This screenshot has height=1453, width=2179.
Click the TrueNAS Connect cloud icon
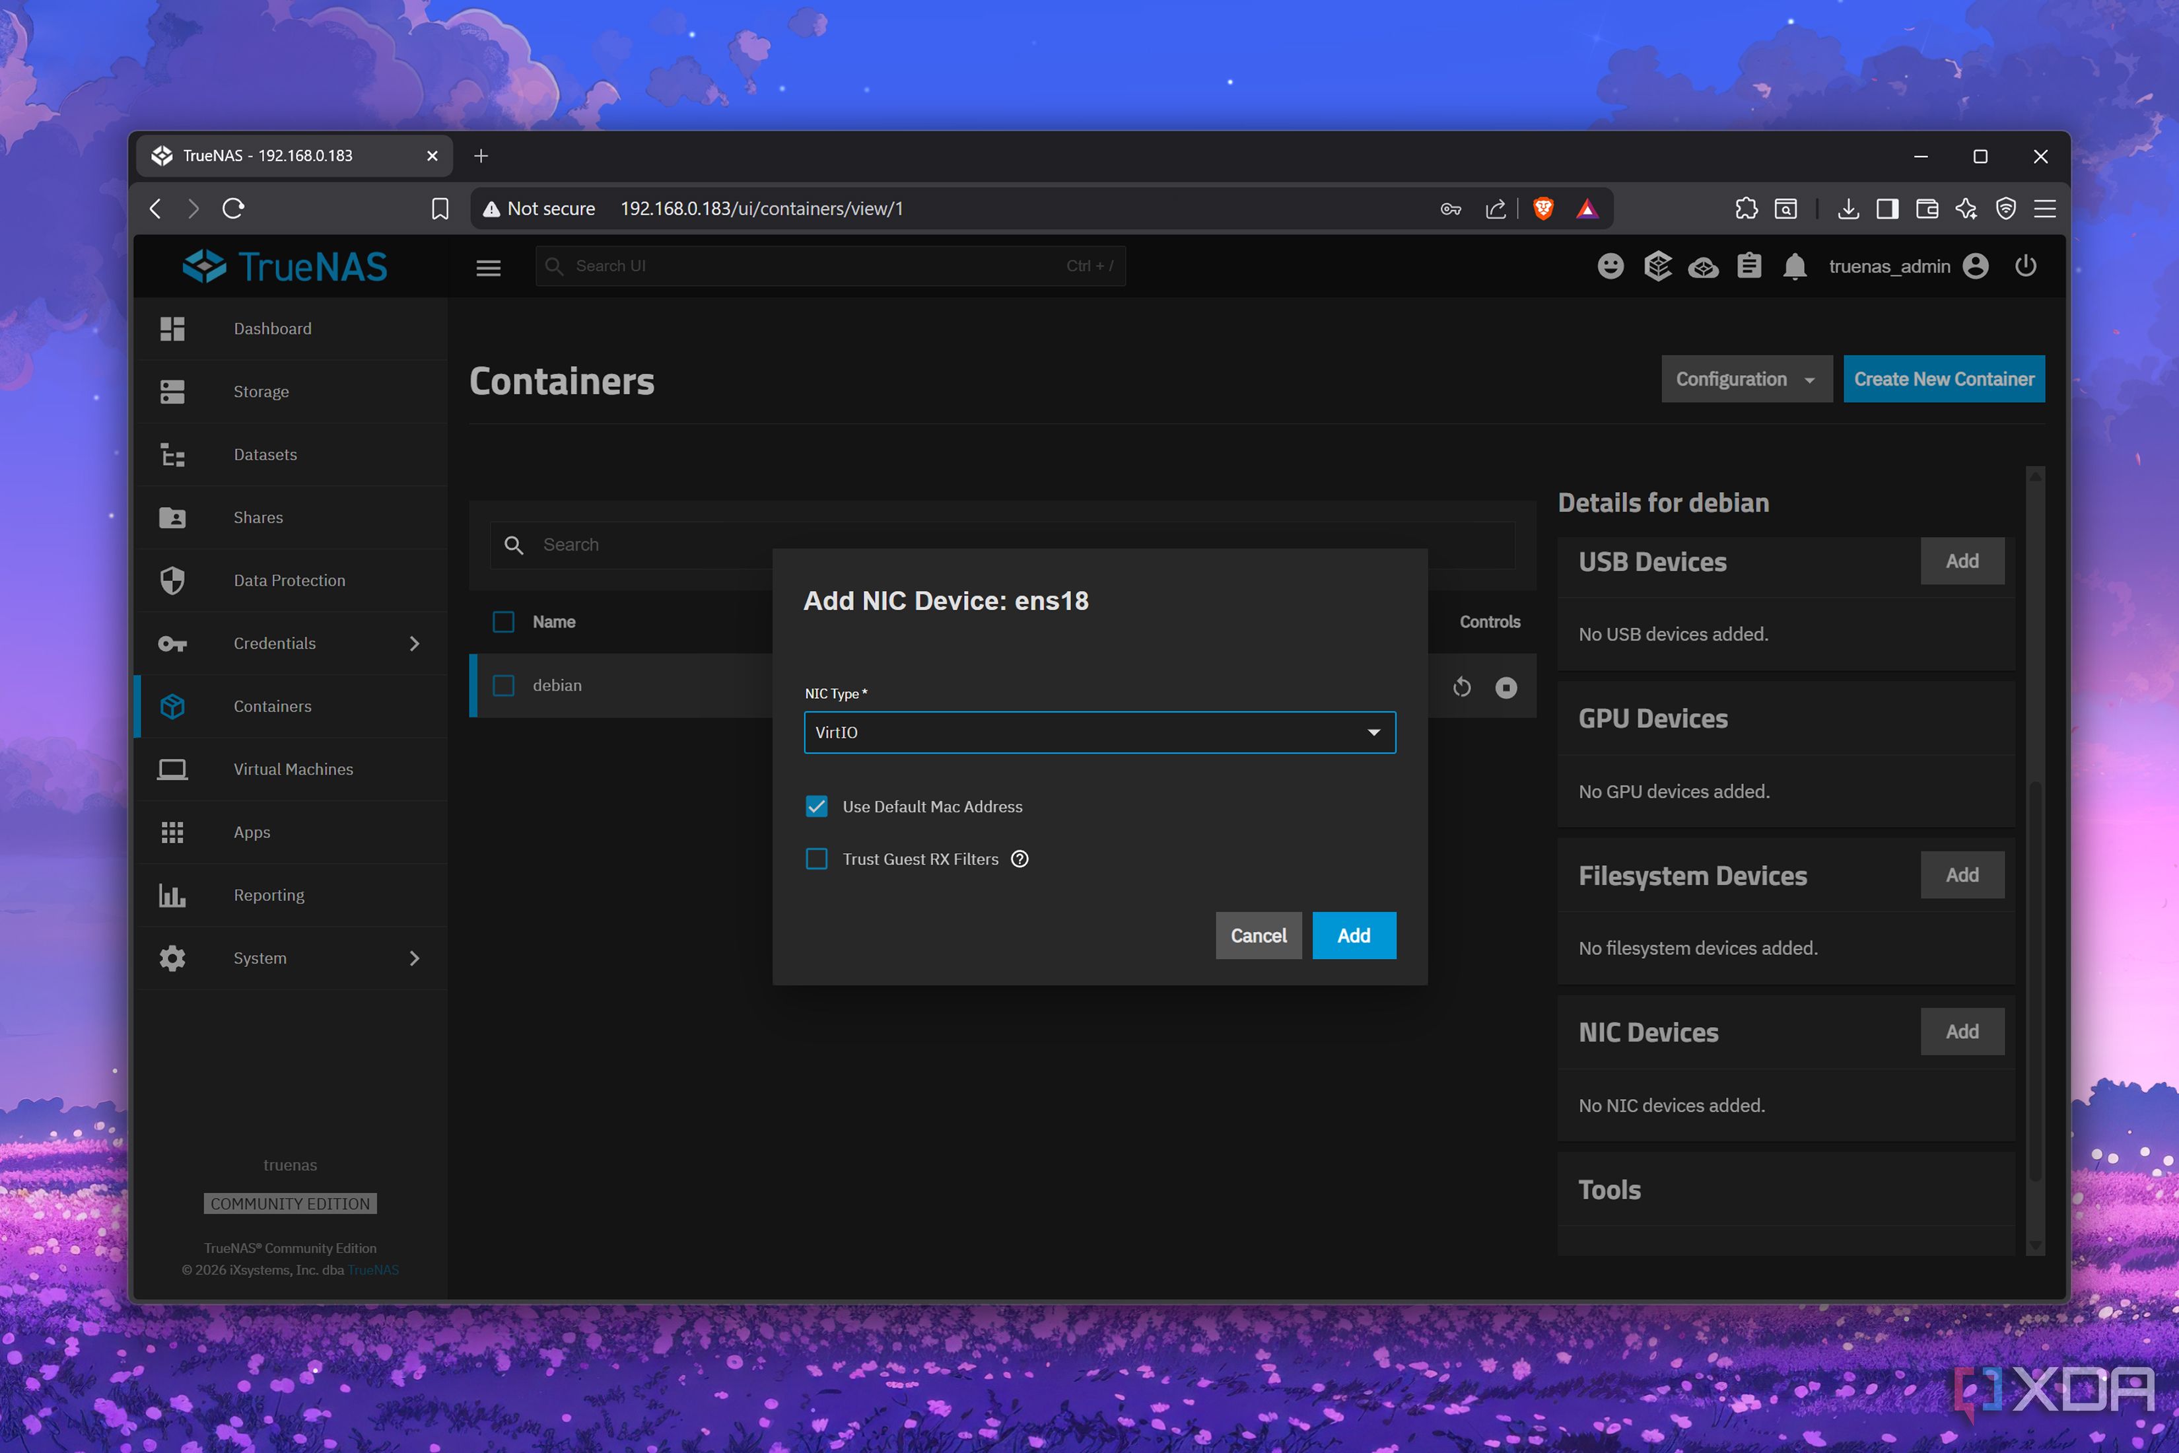click(x=1703, y=267)
